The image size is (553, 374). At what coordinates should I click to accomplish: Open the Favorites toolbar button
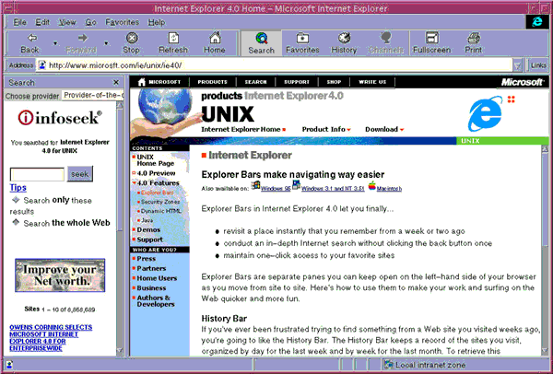(x=301, y=41)
